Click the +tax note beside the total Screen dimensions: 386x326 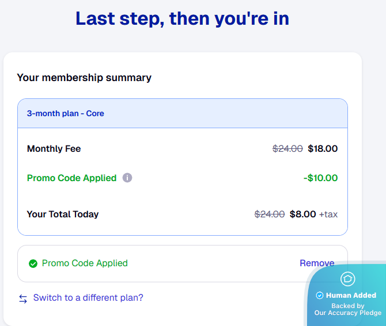328,214
